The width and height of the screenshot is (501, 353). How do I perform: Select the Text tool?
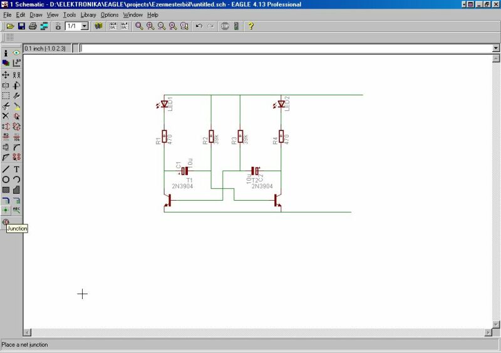[x=17, y=169]
